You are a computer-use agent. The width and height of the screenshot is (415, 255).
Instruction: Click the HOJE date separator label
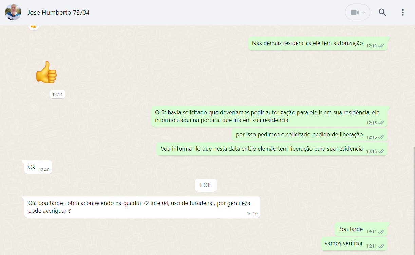point(206,185)
